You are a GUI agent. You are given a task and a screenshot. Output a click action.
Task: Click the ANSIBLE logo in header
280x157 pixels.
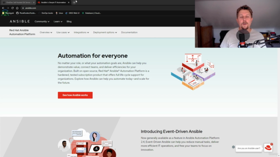click(20, 21)
